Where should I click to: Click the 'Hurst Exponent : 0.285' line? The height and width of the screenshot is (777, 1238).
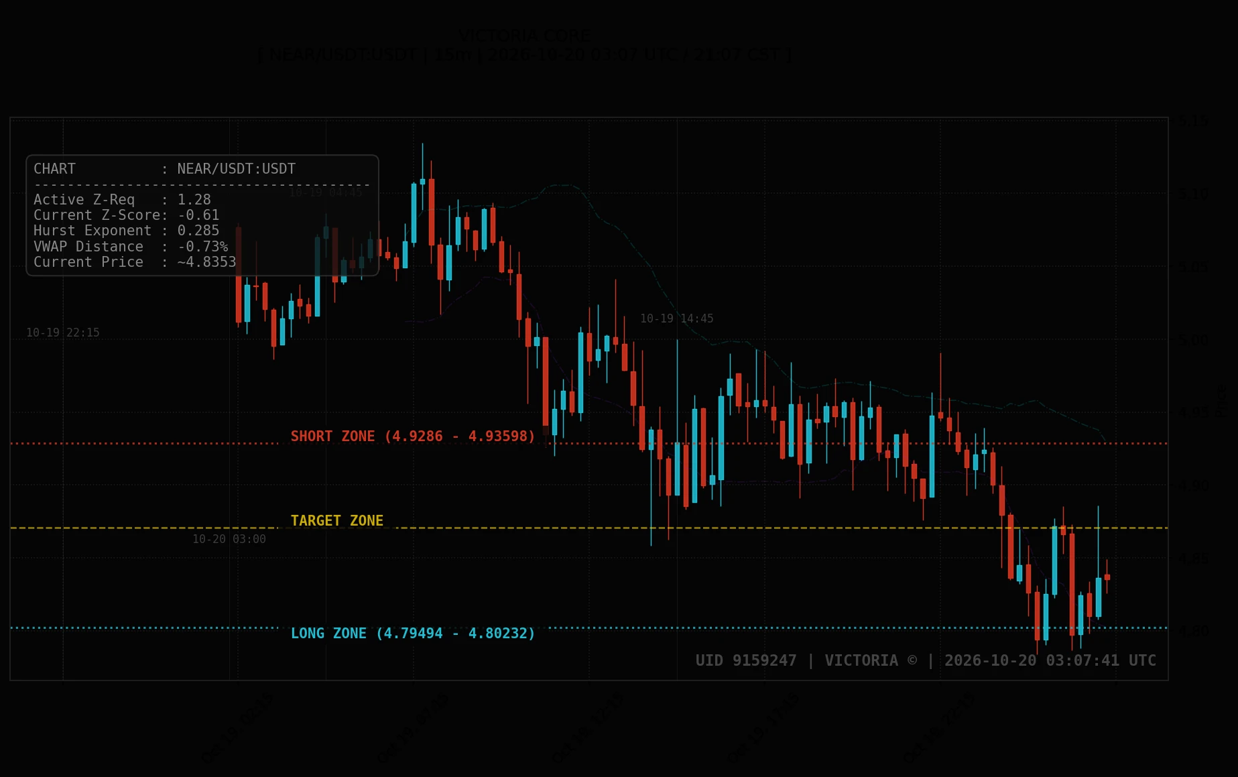(x=127, y=231)
